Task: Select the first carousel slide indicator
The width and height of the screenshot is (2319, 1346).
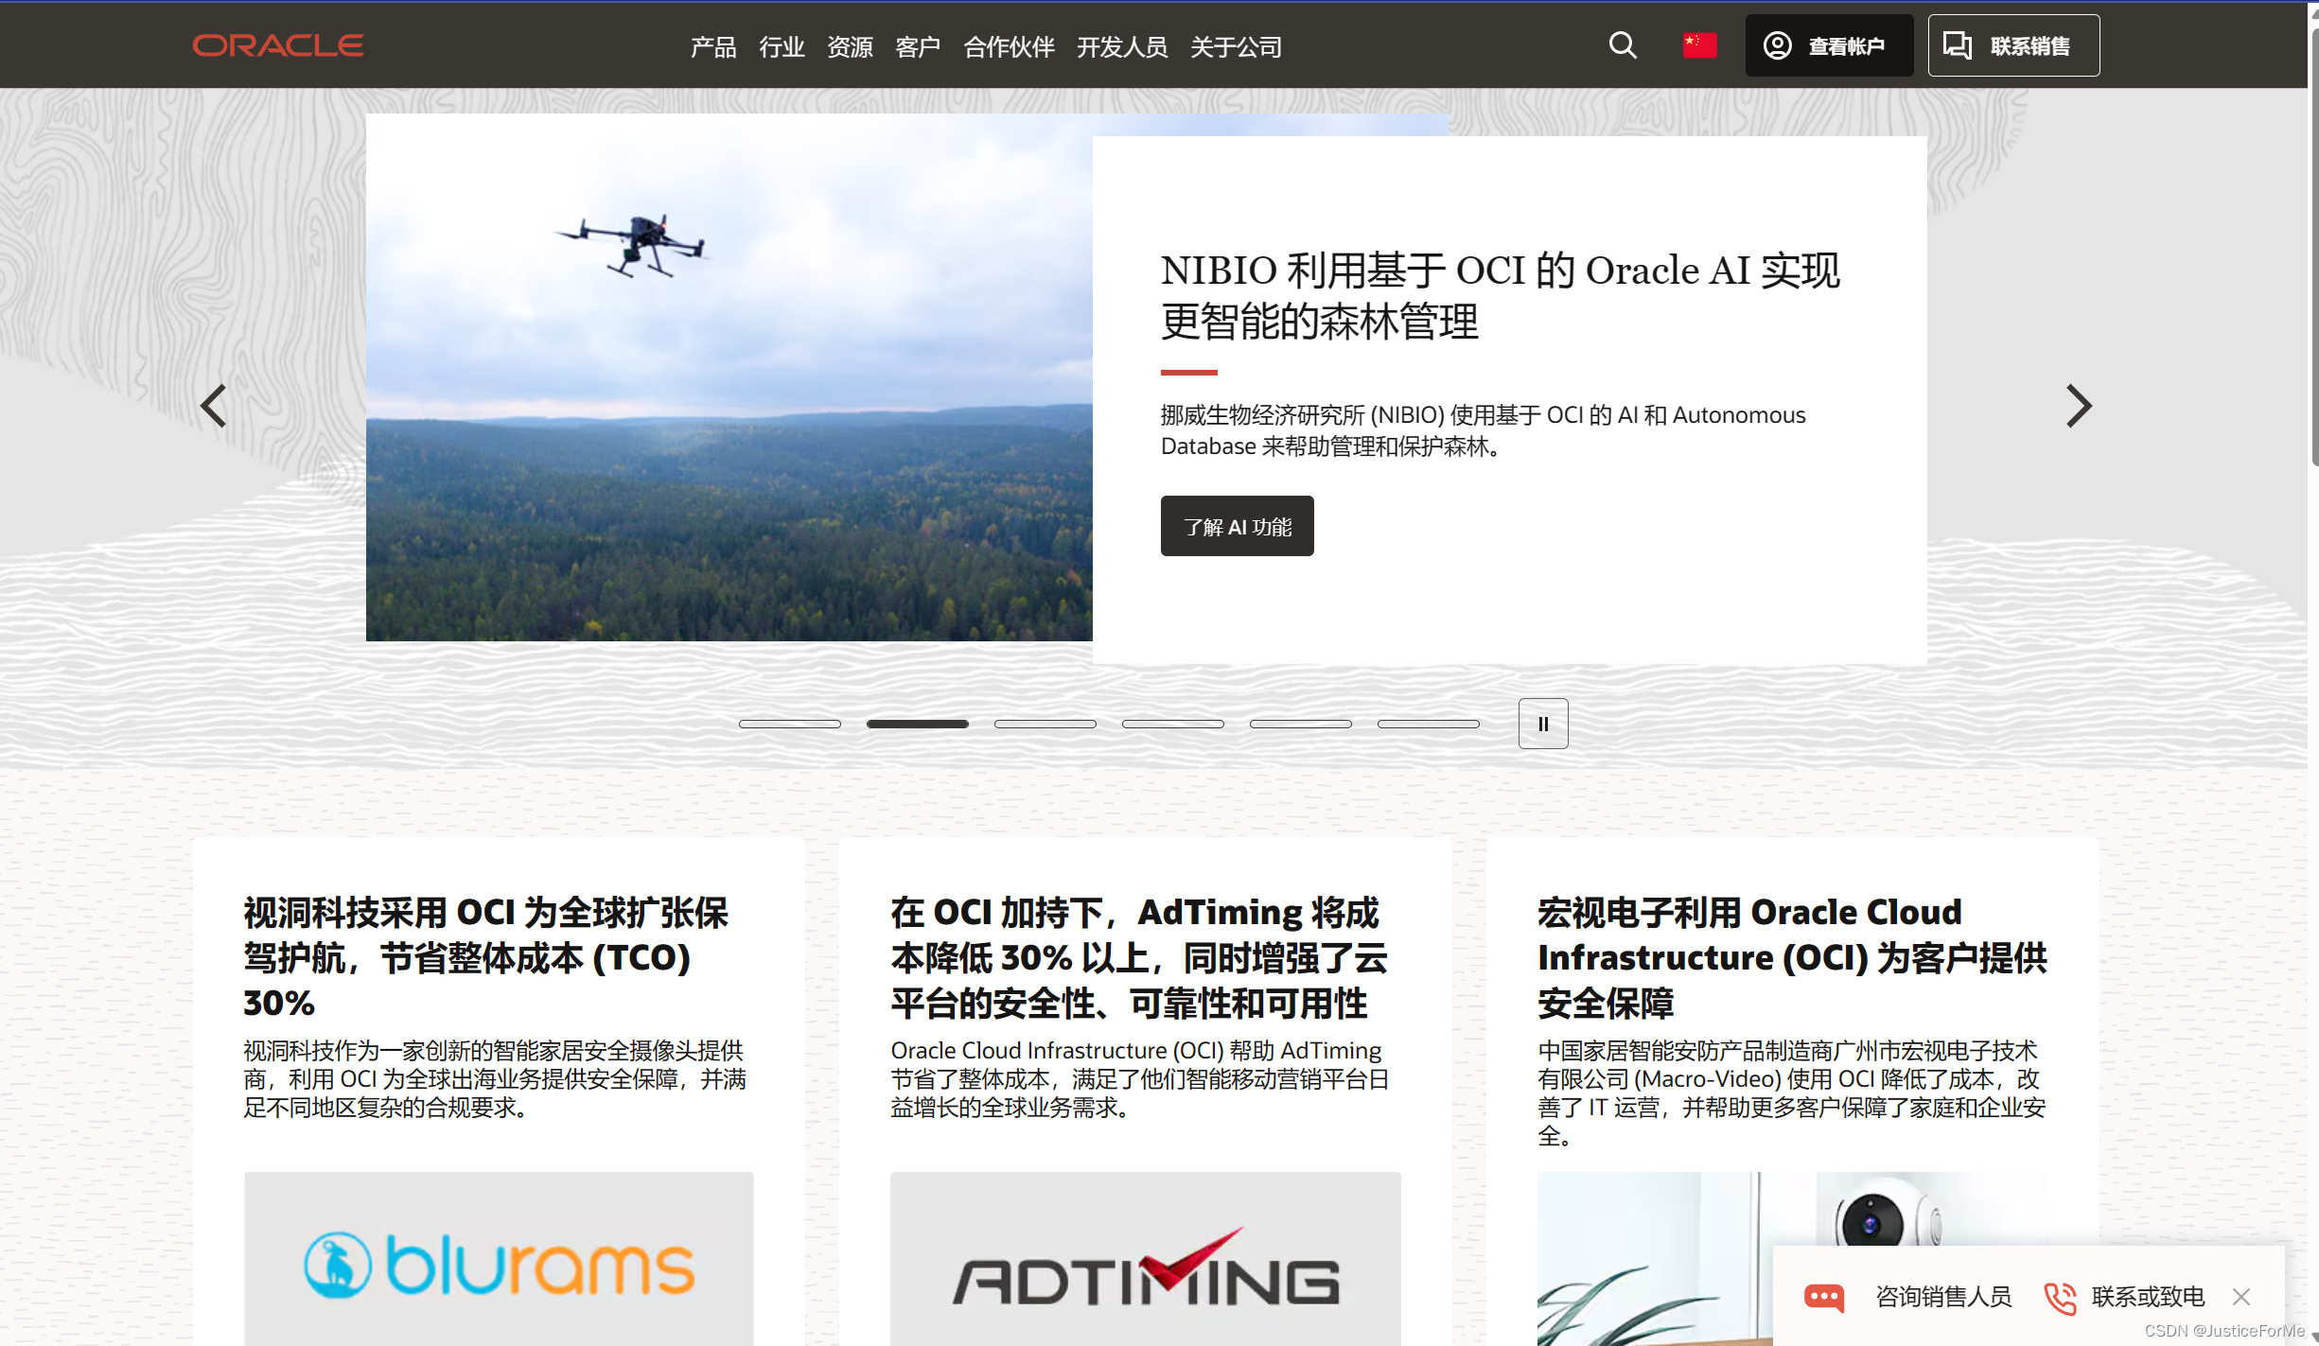Action: [789, 724]
